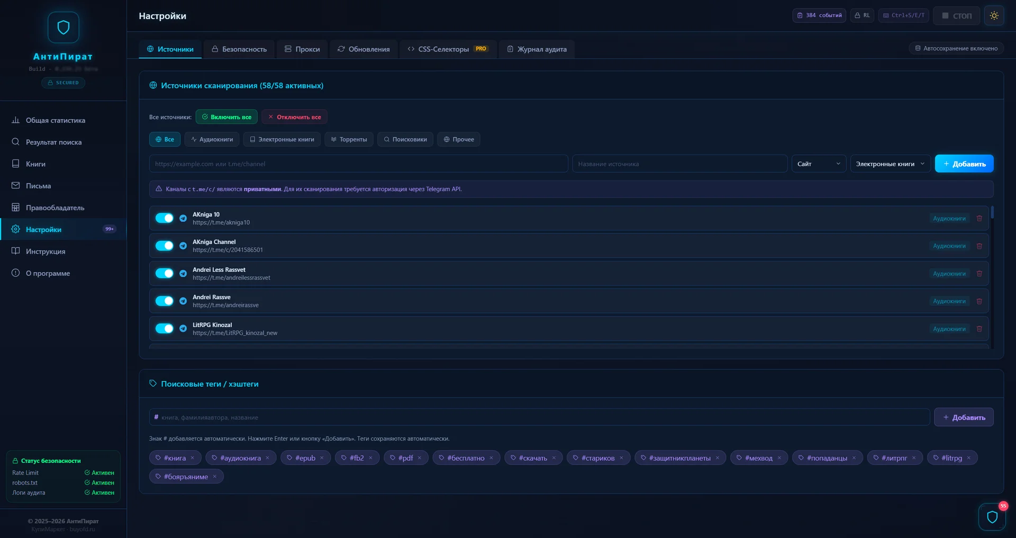The height and width of the screenshot is (538, 1016).
Task: Open О программе in sidebar
Action: coord(63,273)
